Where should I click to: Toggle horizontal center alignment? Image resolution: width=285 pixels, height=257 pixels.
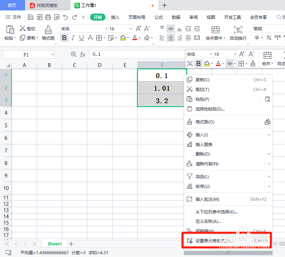point(170,38)
